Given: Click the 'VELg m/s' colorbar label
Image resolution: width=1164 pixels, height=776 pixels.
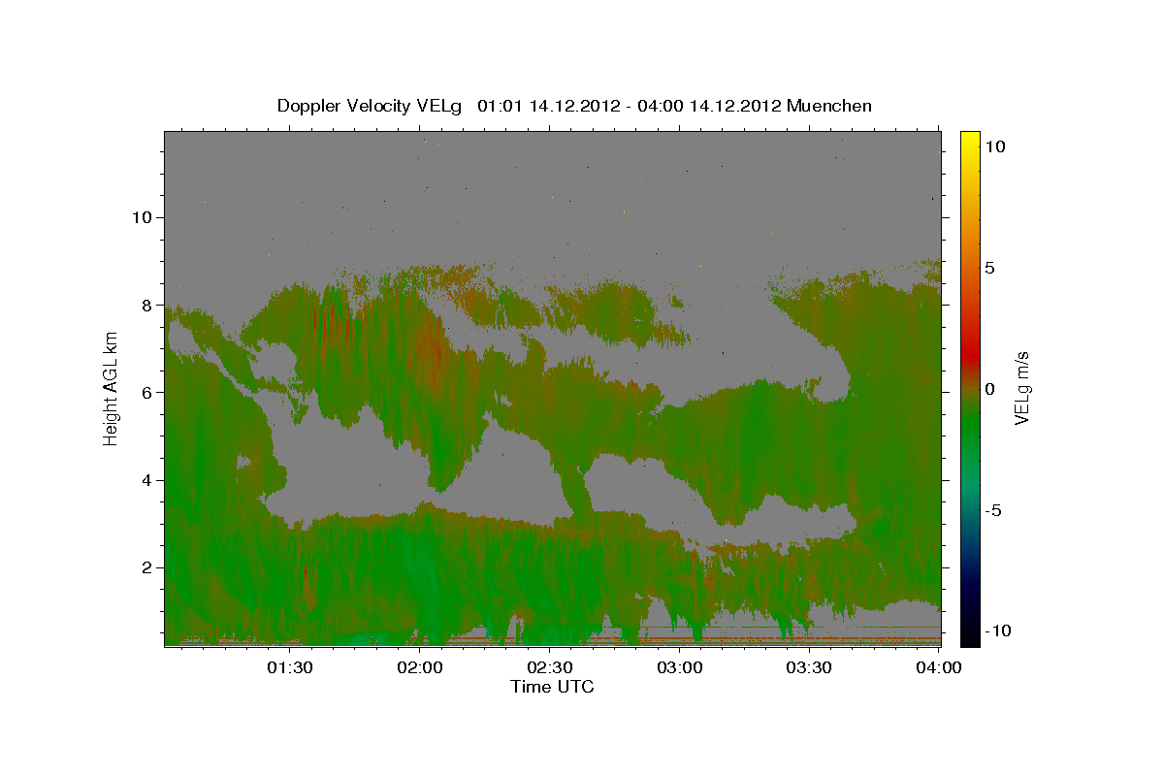Looking at the screenshot, I should 1021,389.
